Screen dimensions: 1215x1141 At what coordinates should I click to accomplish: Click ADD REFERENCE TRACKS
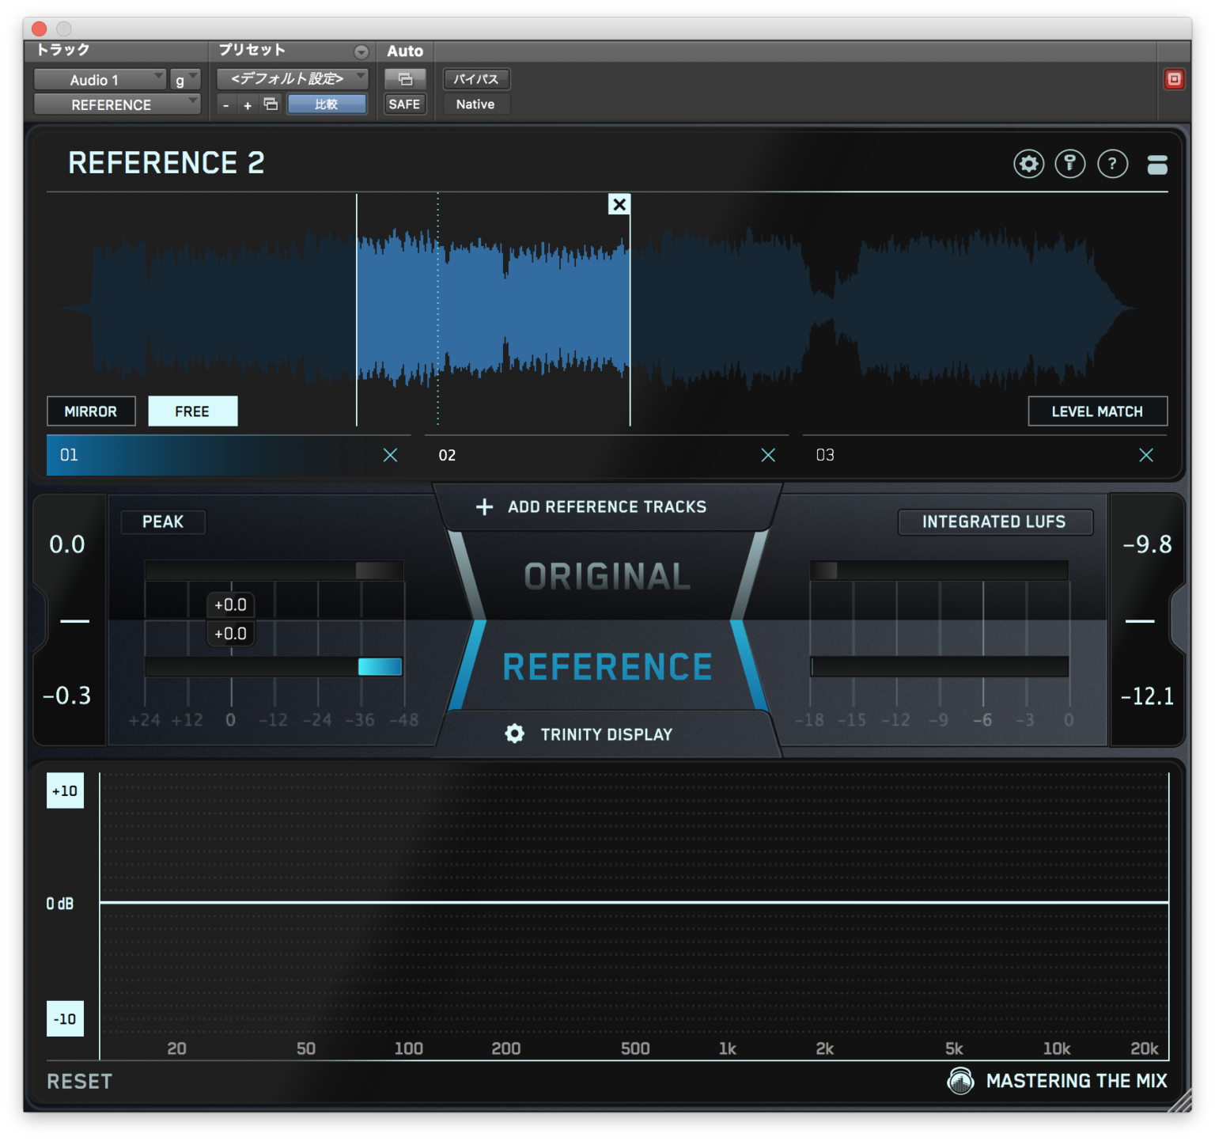pos(606,506)
